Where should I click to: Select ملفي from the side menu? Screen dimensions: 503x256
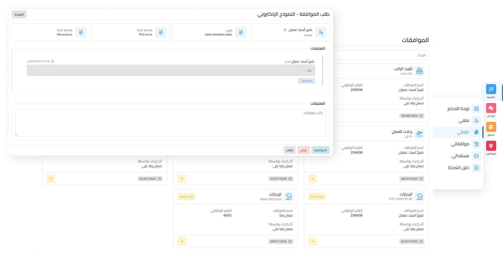click(x=464, y=121)
